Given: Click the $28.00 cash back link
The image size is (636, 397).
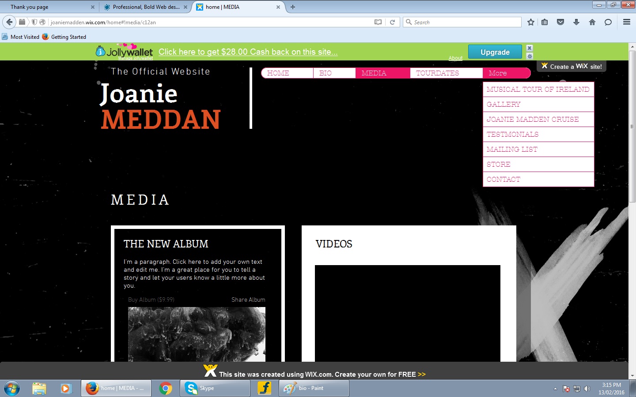Looking at the screenshot, I should pos(248,52).
